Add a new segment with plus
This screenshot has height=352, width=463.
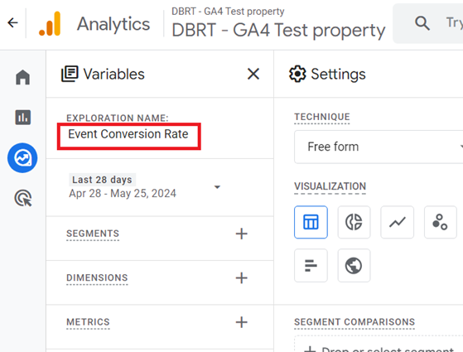242,234
